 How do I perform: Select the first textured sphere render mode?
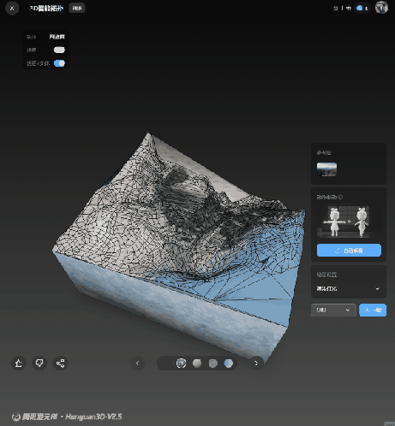pos(181,364)
